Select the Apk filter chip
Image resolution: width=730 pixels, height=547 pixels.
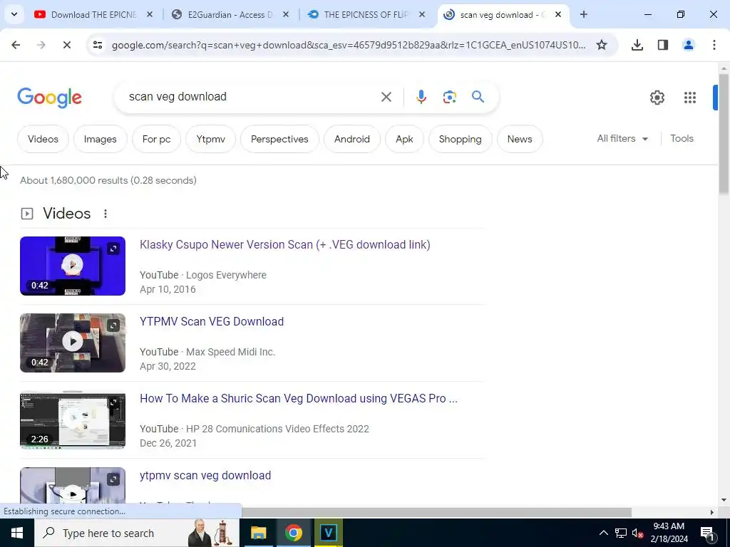[x=405, y=139]
